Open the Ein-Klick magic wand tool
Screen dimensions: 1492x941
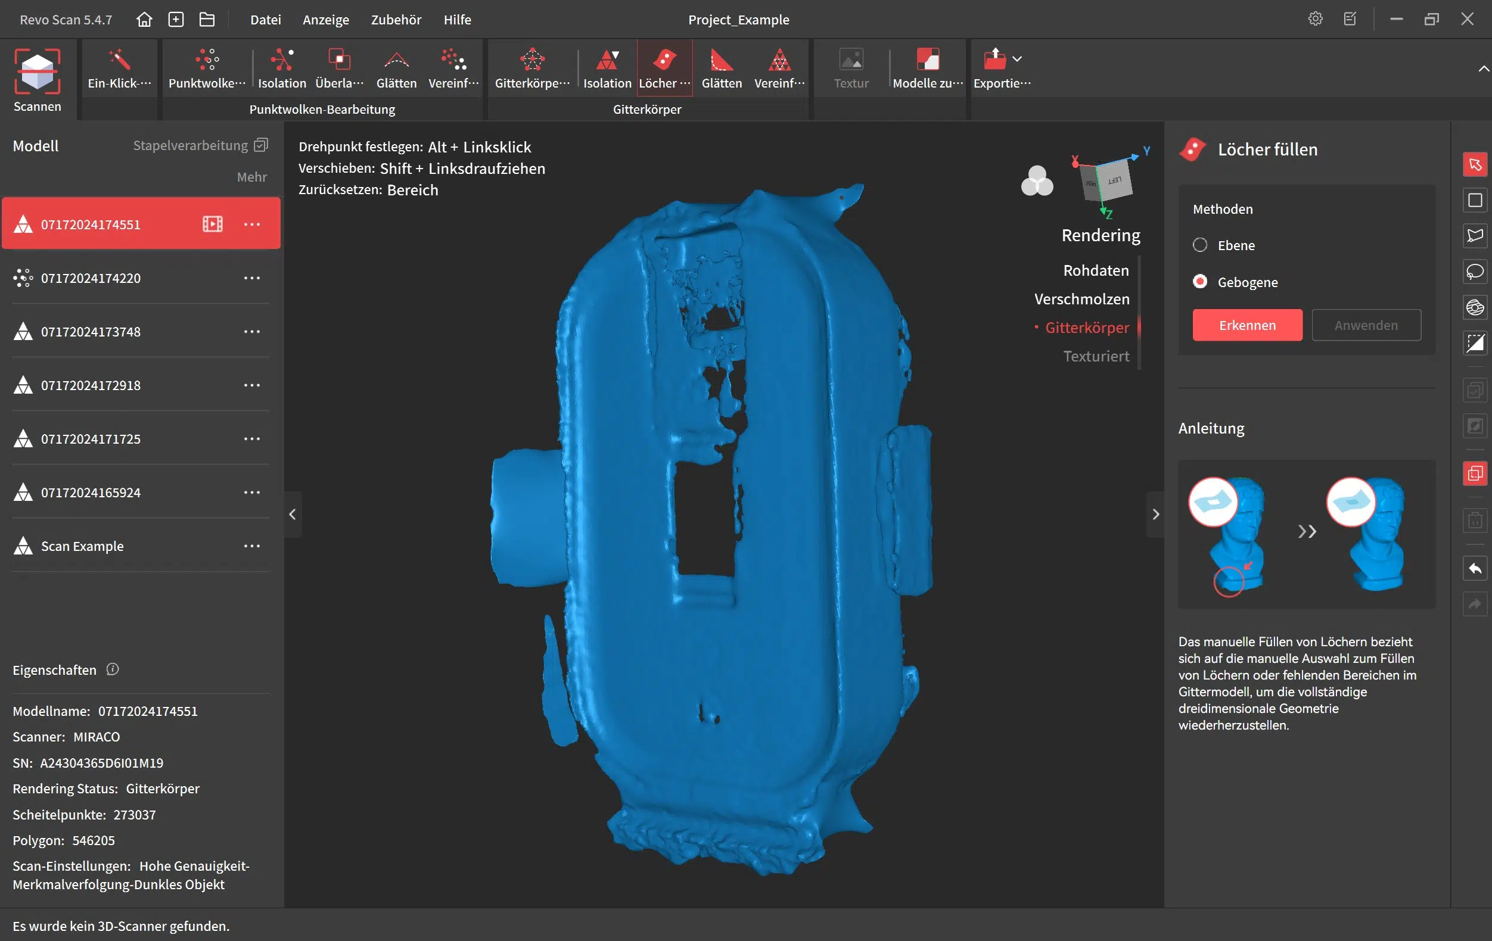119,67
